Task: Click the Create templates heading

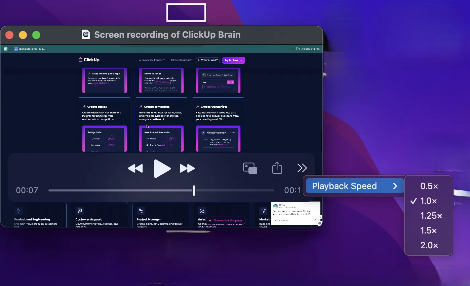Action: click(157, 107)
